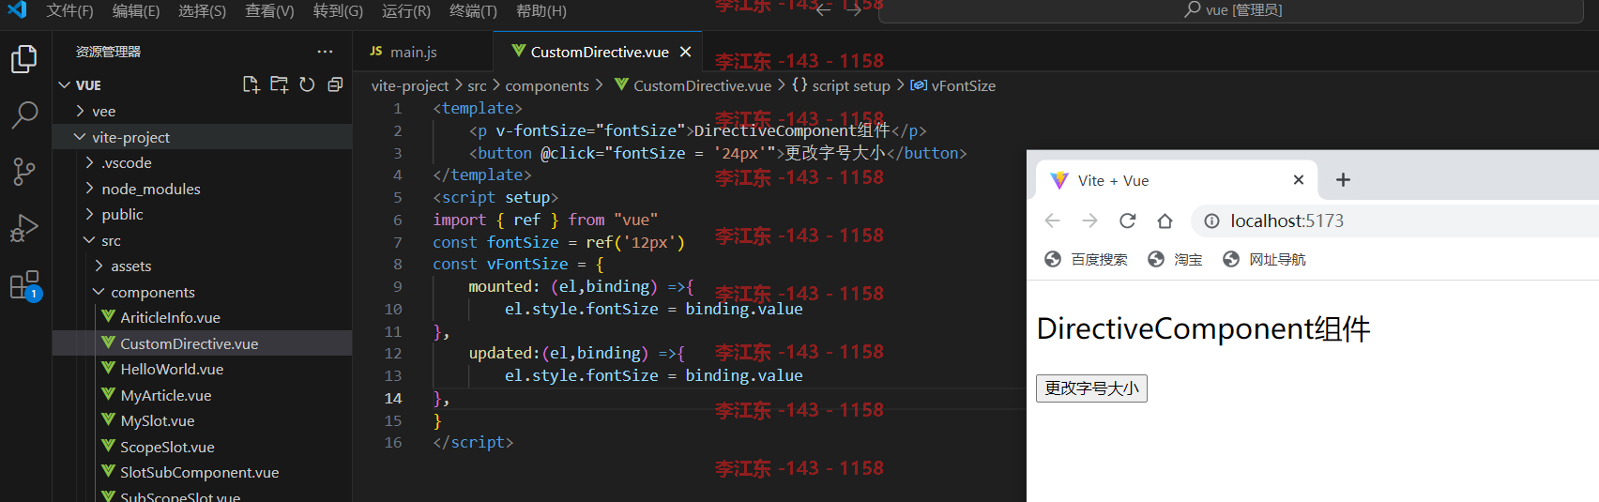Open the 选择(S) menu
The image size is (1599, 502).
(x=203, y=11)
